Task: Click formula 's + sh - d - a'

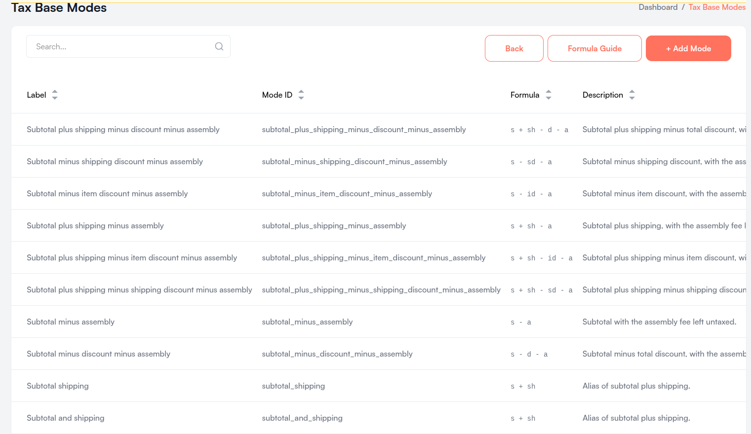Action: [x=540, y=130]
